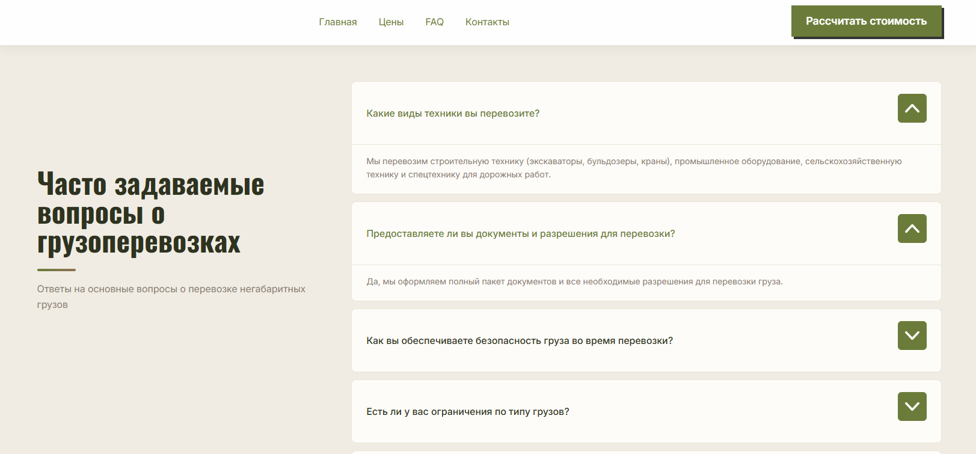This screenshot has width=976, height=454.
Task: Click the green underline below the heading
Action: (x=57, y=270)
